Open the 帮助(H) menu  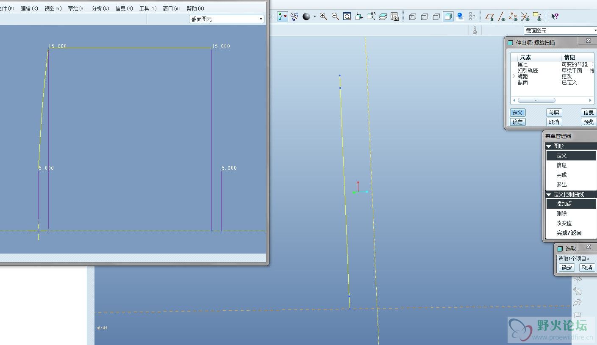point(195,8)
